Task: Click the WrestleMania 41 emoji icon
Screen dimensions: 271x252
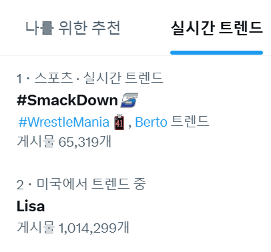Action: point(119,122)
